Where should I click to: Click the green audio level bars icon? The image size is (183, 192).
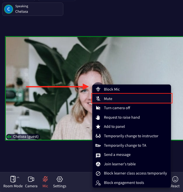coord(9,136)
